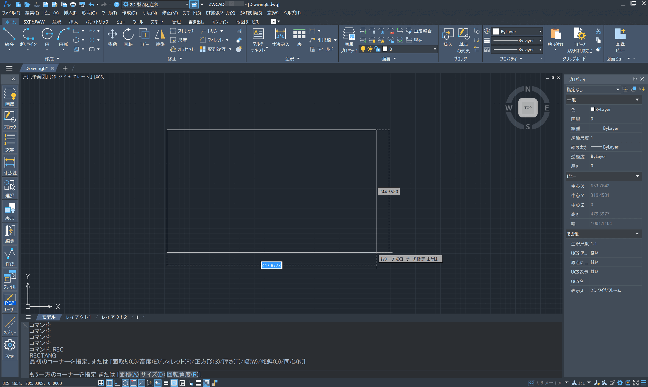The width and height of the screenshot is (648, 387).
Task: Toggle polar tracking in status bar
Action: pyautogui.click(x=125, y=383)
